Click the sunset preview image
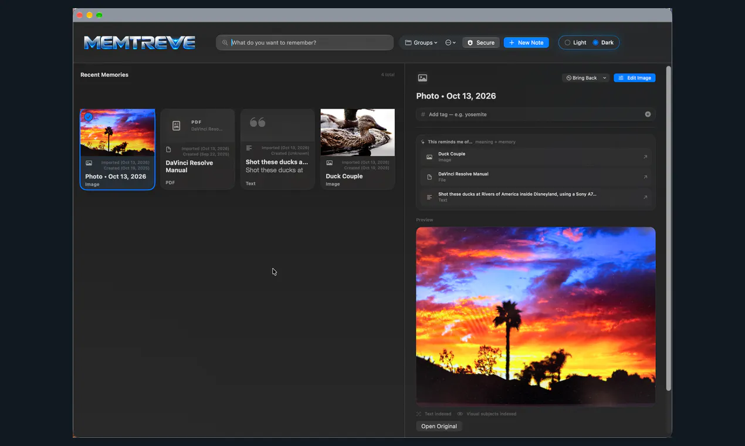 (x=536, y=316)
